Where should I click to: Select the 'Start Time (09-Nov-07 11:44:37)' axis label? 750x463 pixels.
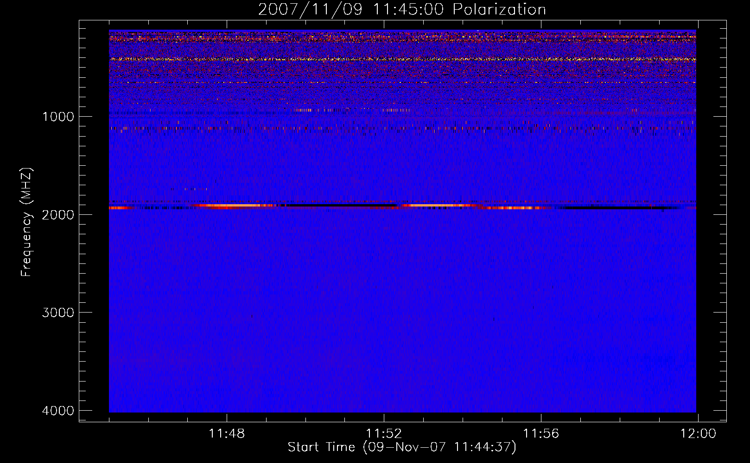click(402, 447)
